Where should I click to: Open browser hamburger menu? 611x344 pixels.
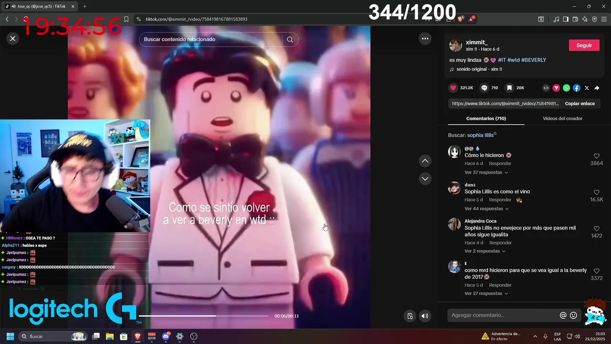pyautogui.click(x=604, y=19)
